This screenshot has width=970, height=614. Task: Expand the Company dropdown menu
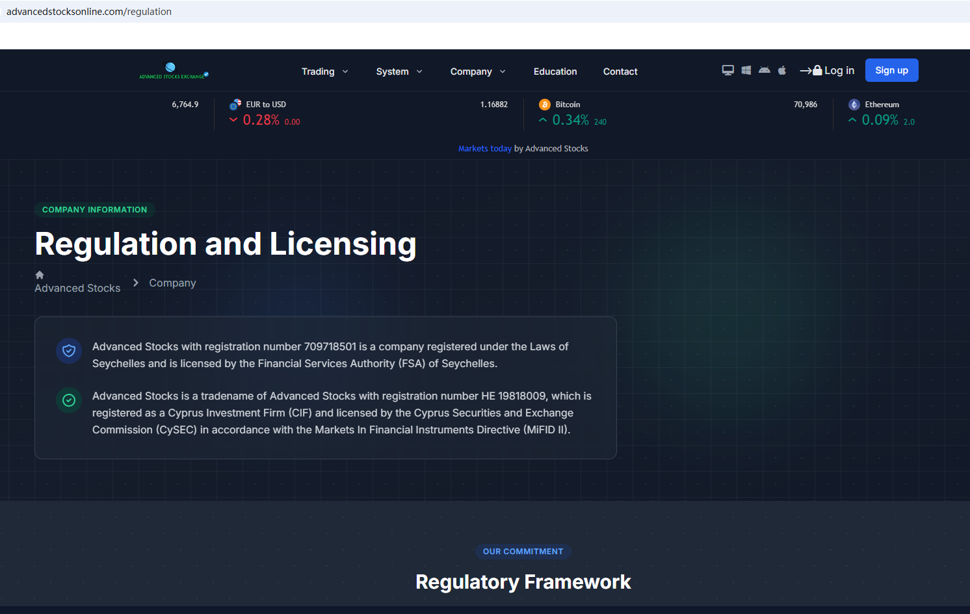point(477,71)
